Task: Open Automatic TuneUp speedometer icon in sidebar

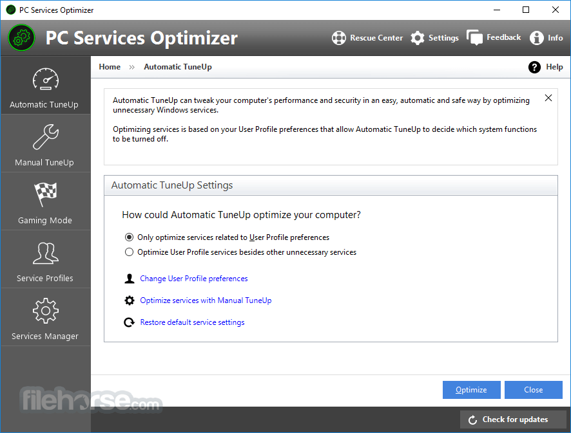Action: (46, 79)
